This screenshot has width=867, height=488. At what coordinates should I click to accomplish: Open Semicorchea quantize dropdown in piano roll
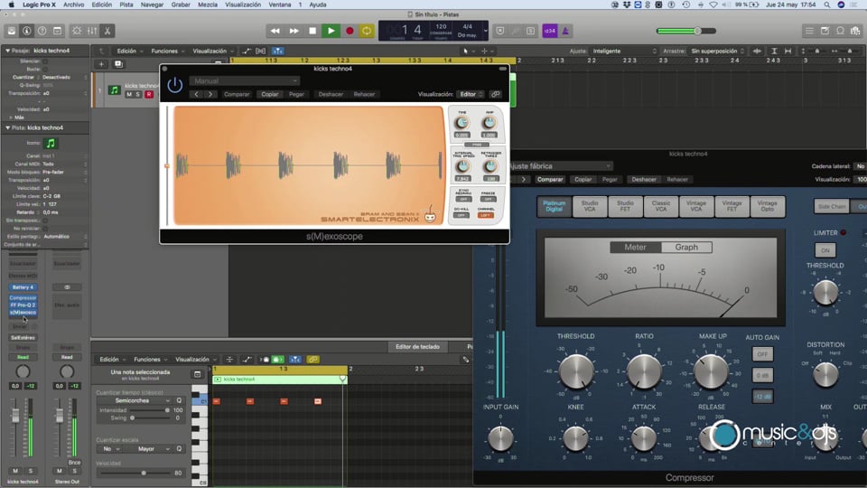pyautogui.click(x=135, y=400)
